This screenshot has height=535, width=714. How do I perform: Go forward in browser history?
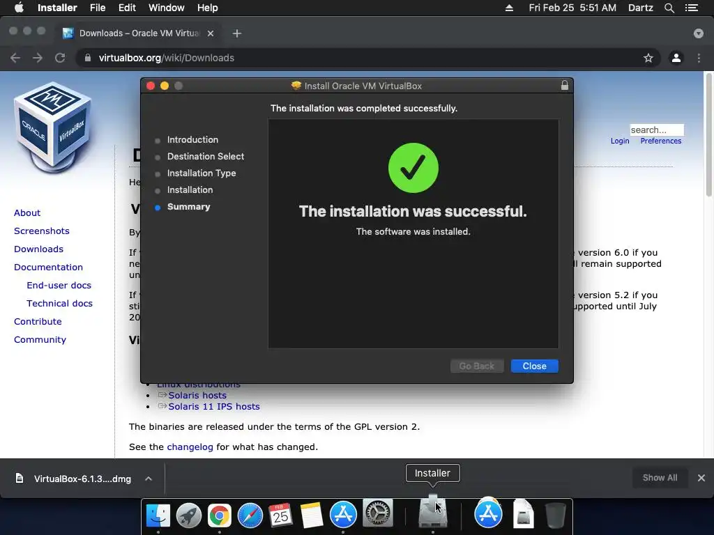[x=38, y=58]
